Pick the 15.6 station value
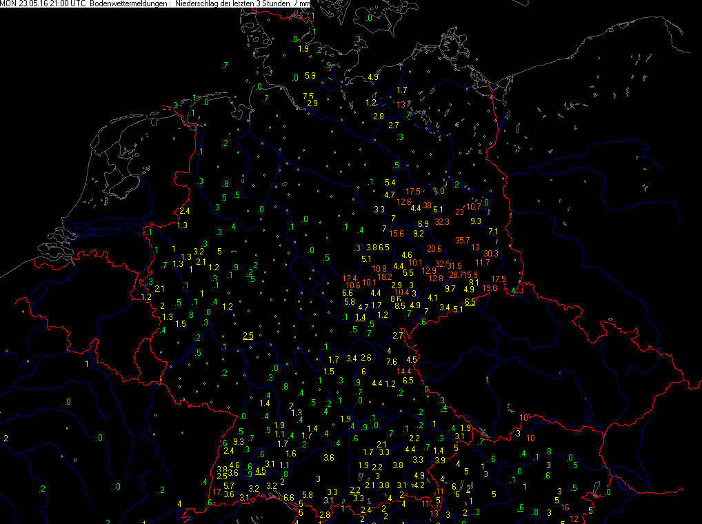The image size is (702, 524). [397, 234]
